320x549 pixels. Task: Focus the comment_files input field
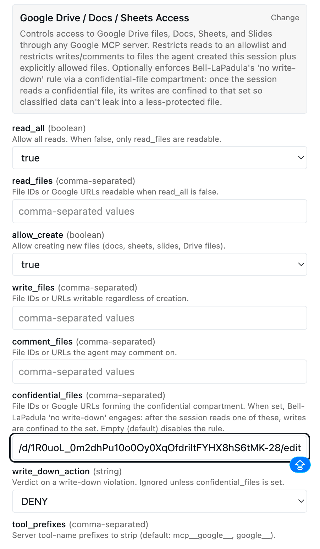pyautogui.click(x=160, y=372)
